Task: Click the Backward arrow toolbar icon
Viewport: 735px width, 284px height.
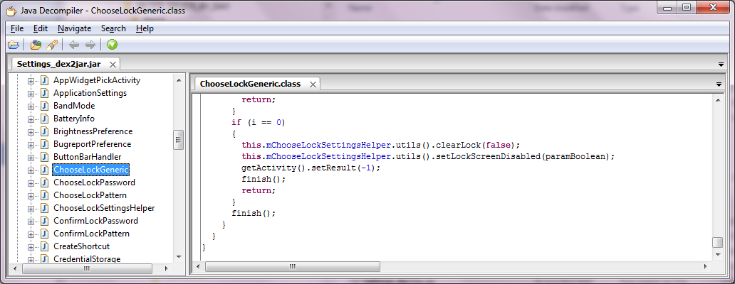Action: pos(74,45)
